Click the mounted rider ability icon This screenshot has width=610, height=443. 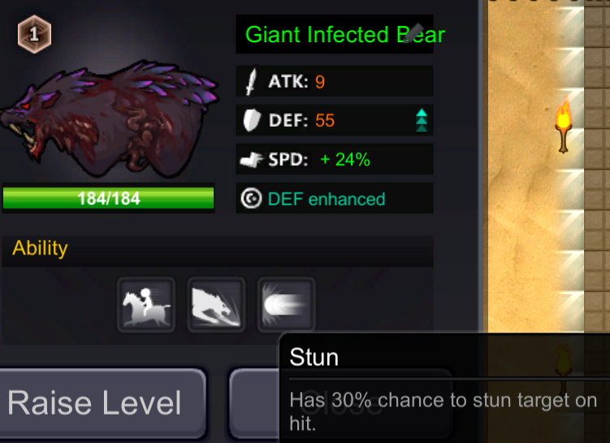(146, 305)
